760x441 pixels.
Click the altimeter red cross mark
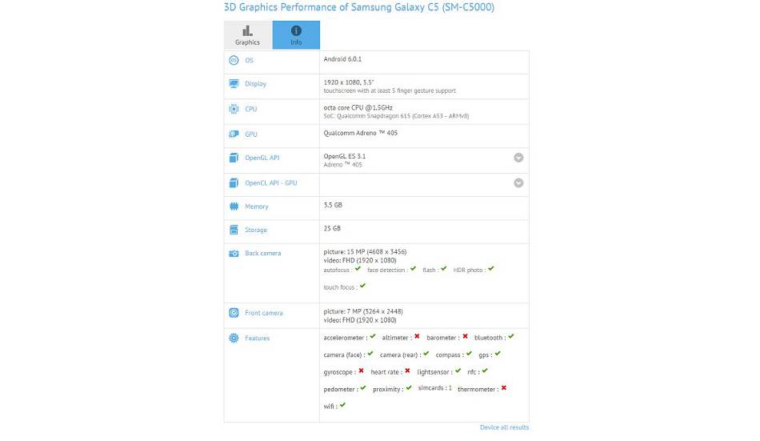pos(417,336)
